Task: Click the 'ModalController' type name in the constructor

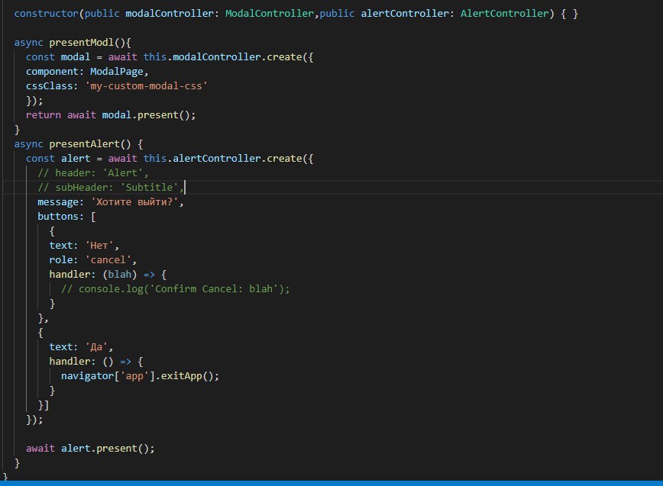Action: pyautogui.click(x=270, y=14)
